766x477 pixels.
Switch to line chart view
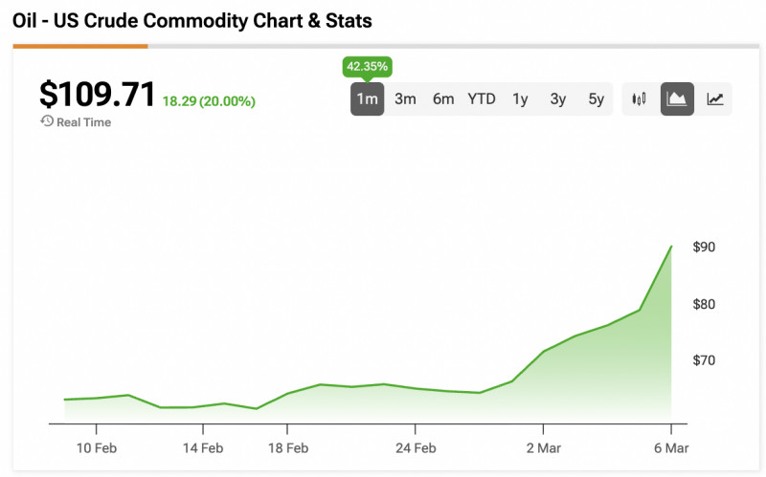click(x=715, y=98)
